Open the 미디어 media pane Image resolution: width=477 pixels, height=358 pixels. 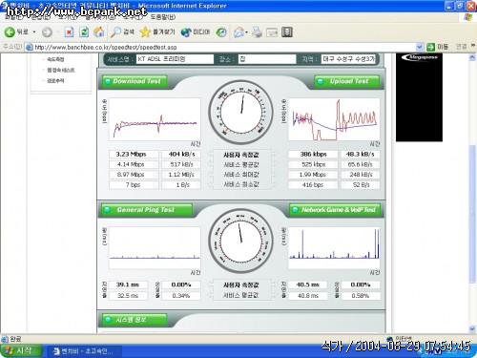tap(196, 32)
